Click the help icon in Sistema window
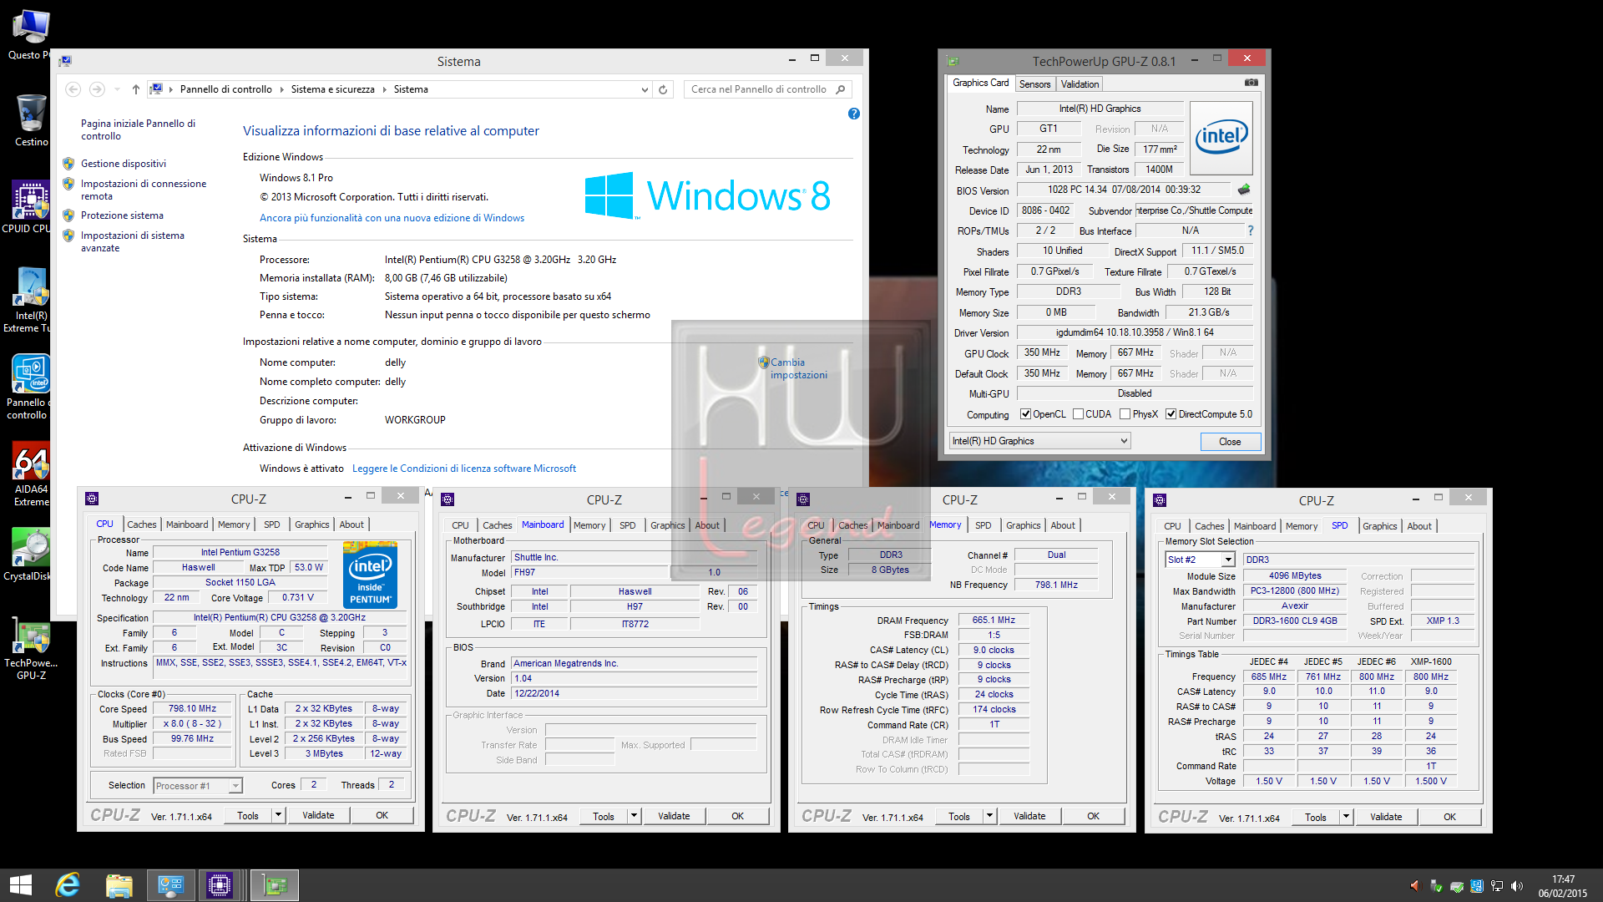Viewport: 1603px width, 902px height. click(x=853, y=114)
